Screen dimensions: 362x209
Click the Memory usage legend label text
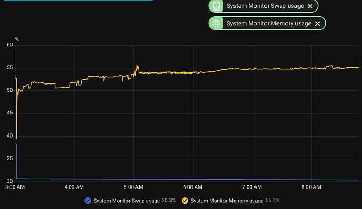coord(227,201)
